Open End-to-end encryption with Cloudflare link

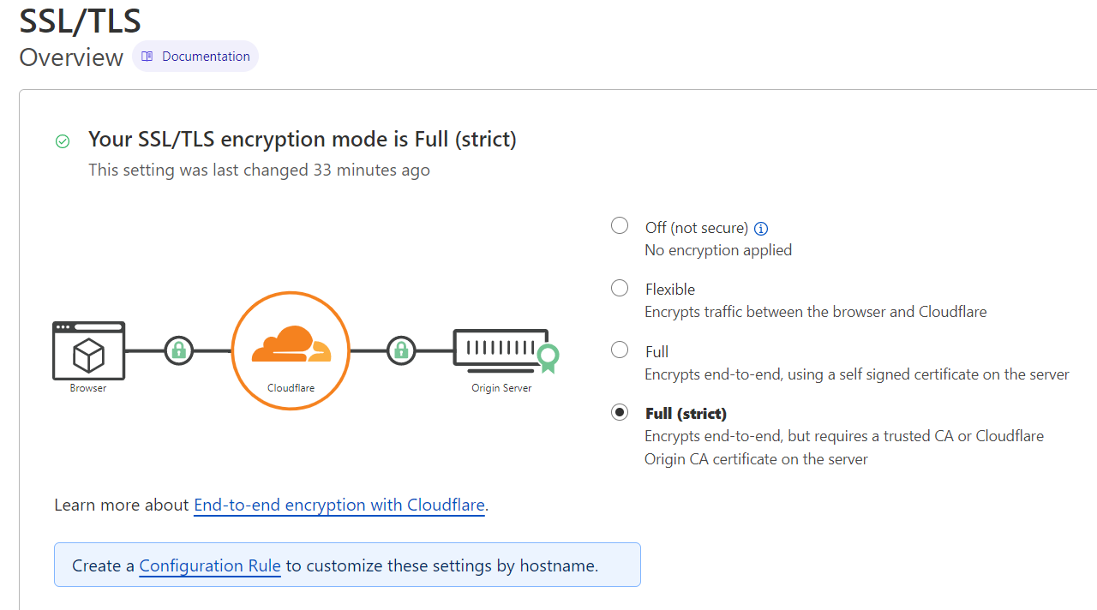pos(339,505)
